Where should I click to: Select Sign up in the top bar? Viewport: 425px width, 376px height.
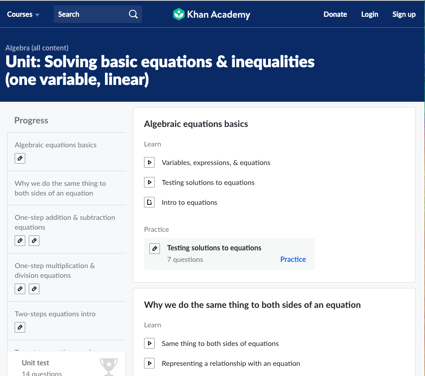(404, 14)
